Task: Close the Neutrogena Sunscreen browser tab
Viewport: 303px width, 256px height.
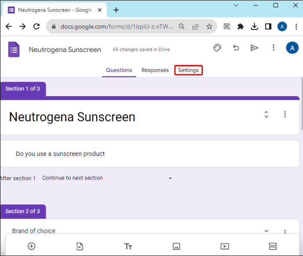Action: 100,10
